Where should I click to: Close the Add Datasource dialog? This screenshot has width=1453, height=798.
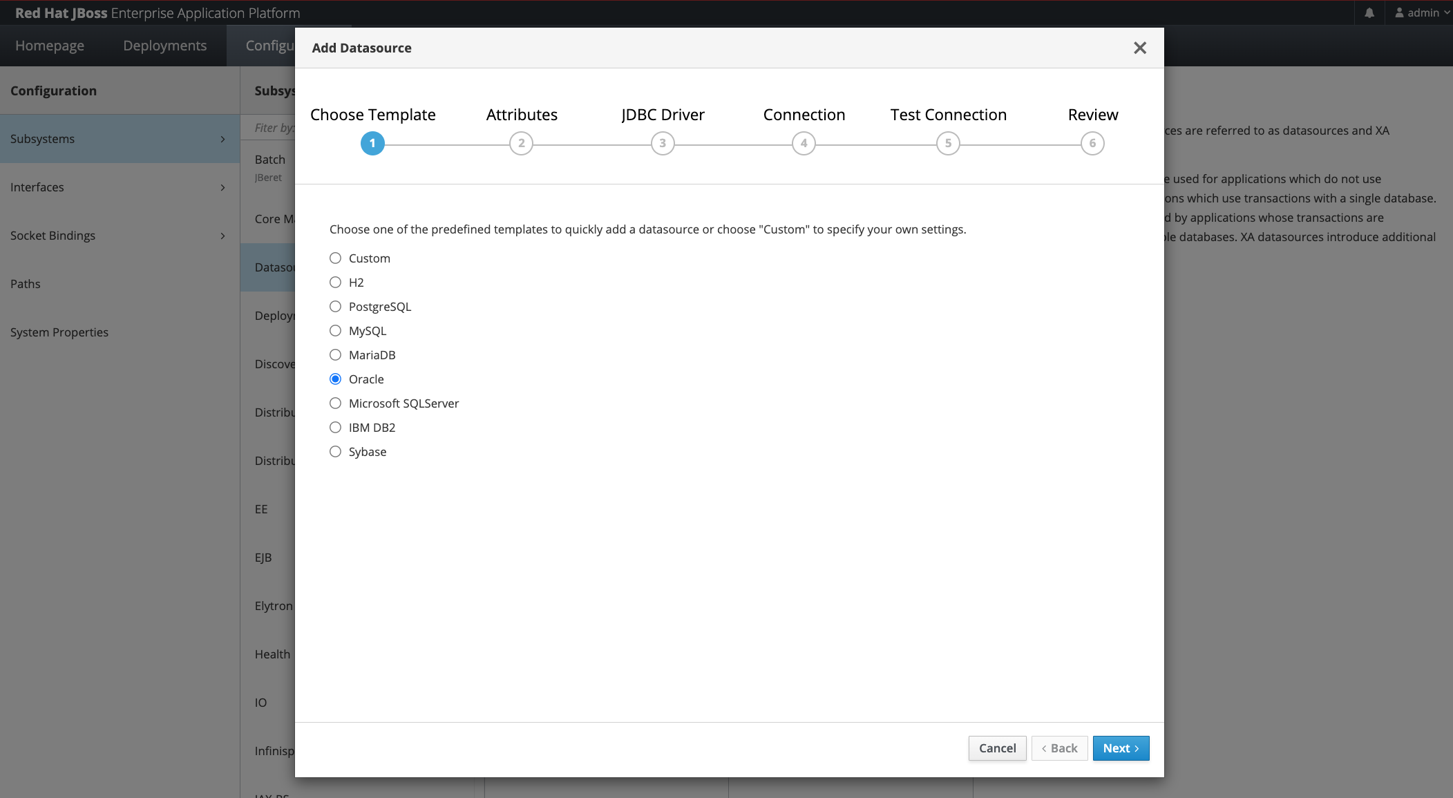(x=1139, y=48)
